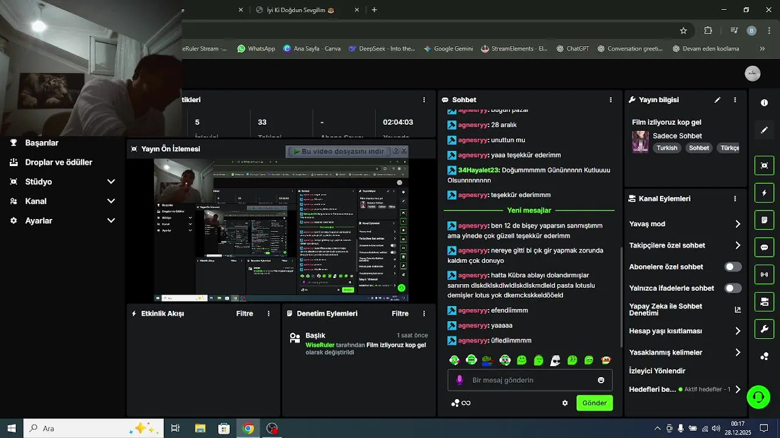The height and width of the screenshot is (438, 780).
Task: Toggle the stream preview panel icon in right rail
Action: (764, 165)
